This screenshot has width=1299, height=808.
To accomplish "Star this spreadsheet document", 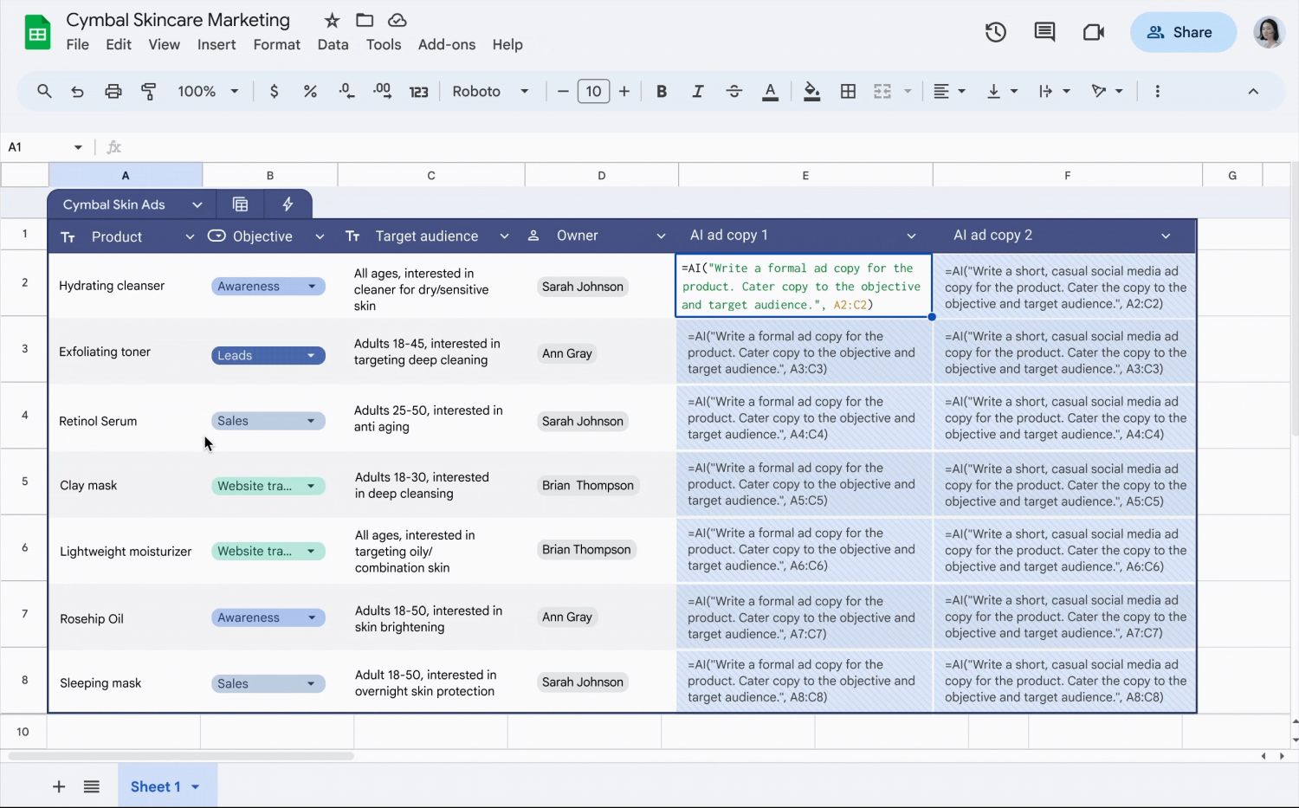I will [x=332, y=20].
